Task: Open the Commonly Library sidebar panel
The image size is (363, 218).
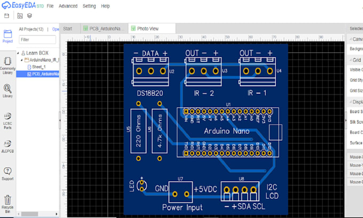Action: (7, 66)
